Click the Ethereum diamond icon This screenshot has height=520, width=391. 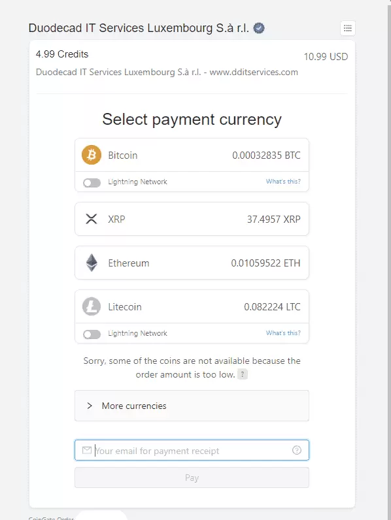point(92,263)
